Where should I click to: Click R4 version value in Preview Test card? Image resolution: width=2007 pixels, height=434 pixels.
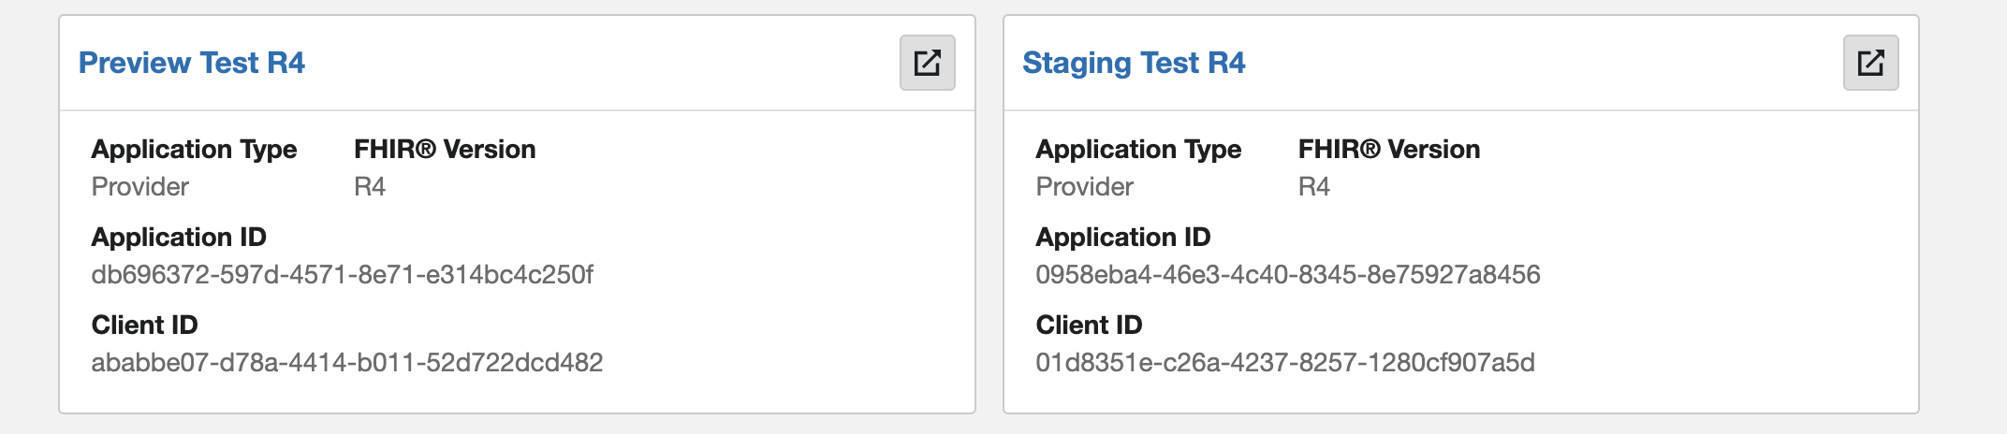370,187
